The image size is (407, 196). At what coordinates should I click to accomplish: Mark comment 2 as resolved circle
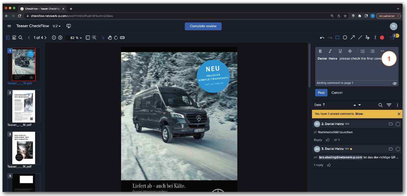398,124
